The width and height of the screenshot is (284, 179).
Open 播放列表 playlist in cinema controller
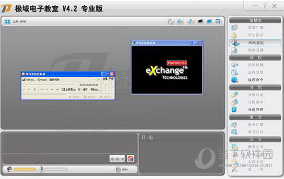(55, 80)
